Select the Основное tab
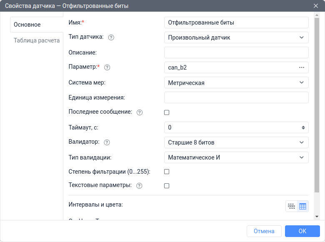Viewport: 325px width, 242px height. pos(27,25)
